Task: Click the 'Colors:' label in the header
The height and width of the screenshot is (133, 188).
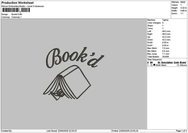Action: click(175, 5)
